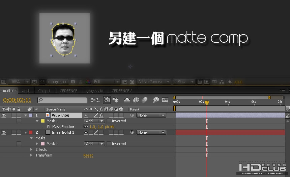Click the +0.0 exposure value
The height and width of the screenshot is (177, 290).
tap(238, 82)
